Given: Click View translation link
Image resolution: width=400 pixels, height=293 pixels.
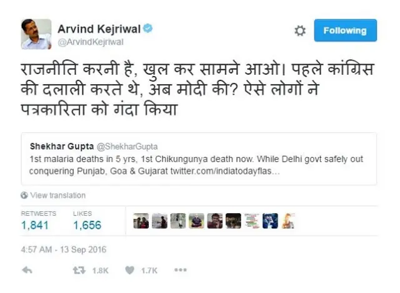Looking at the screenshot, I should [58, 195].
